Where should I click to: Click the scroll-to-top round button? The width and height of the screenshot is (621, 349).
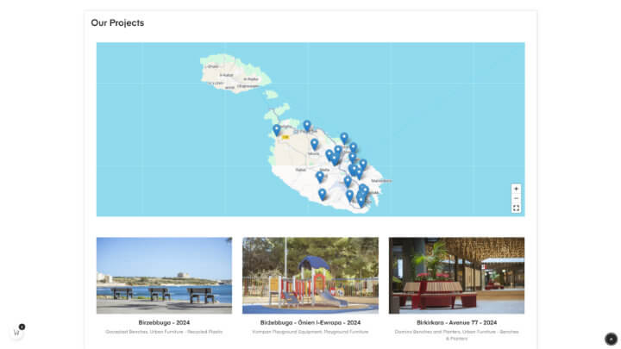[x=611, y=339]
